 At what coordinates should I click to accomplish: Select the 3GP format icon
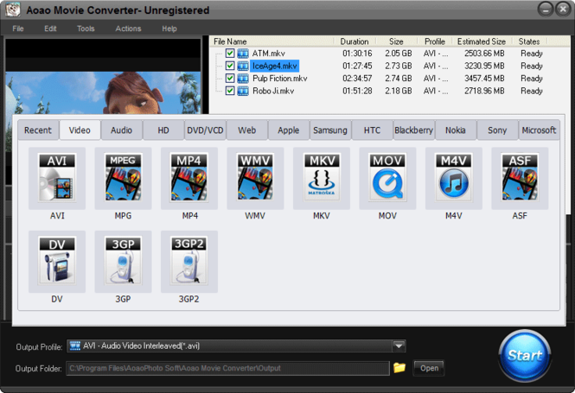click(123, 262)
